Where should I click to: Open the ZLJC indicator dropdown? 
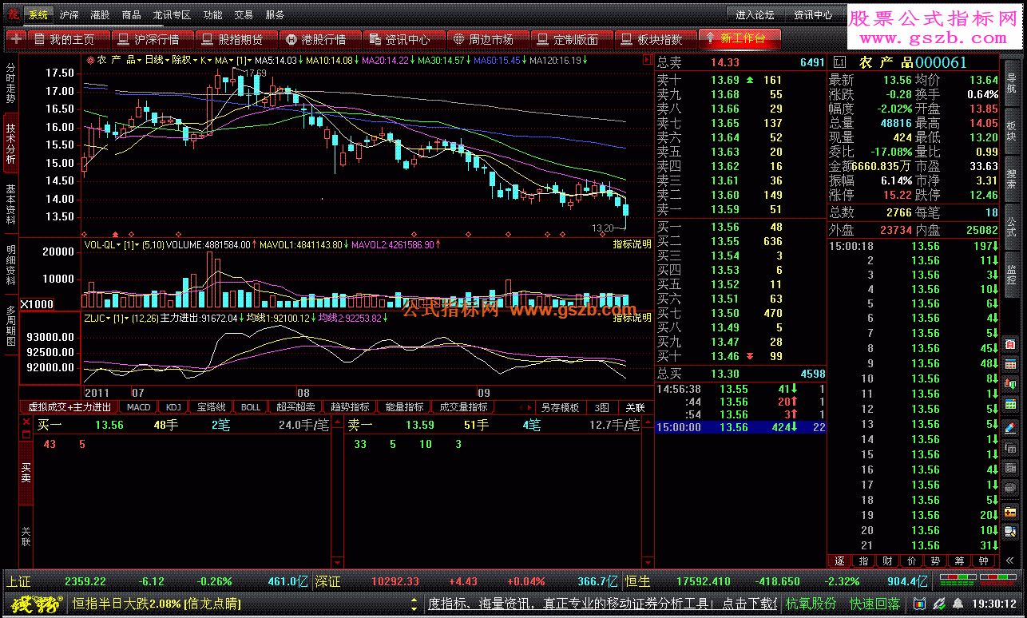(98, 318)
